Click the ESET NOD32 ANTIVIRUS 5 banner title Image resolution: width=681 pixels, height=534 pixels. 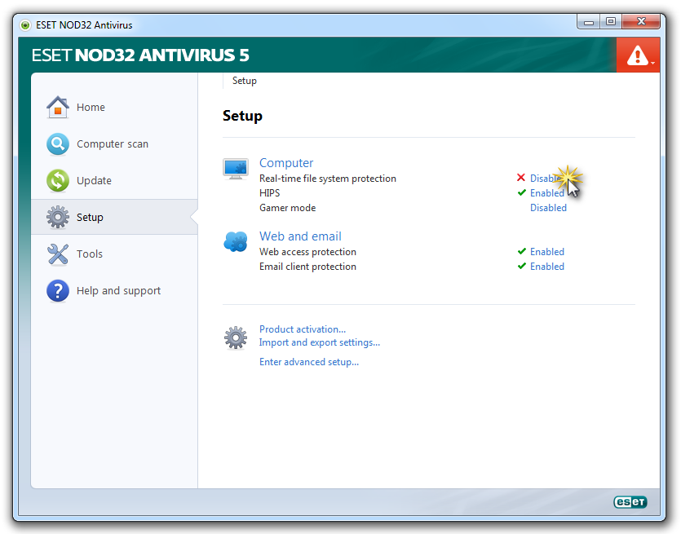140,55
